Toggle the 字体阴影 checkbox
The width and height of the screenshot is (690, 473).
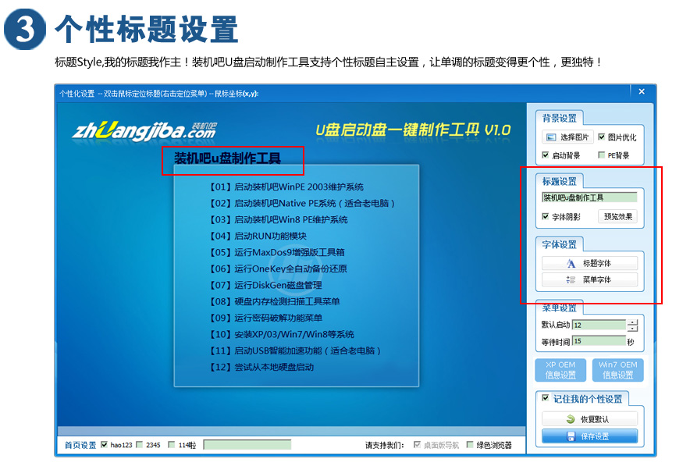546,216
